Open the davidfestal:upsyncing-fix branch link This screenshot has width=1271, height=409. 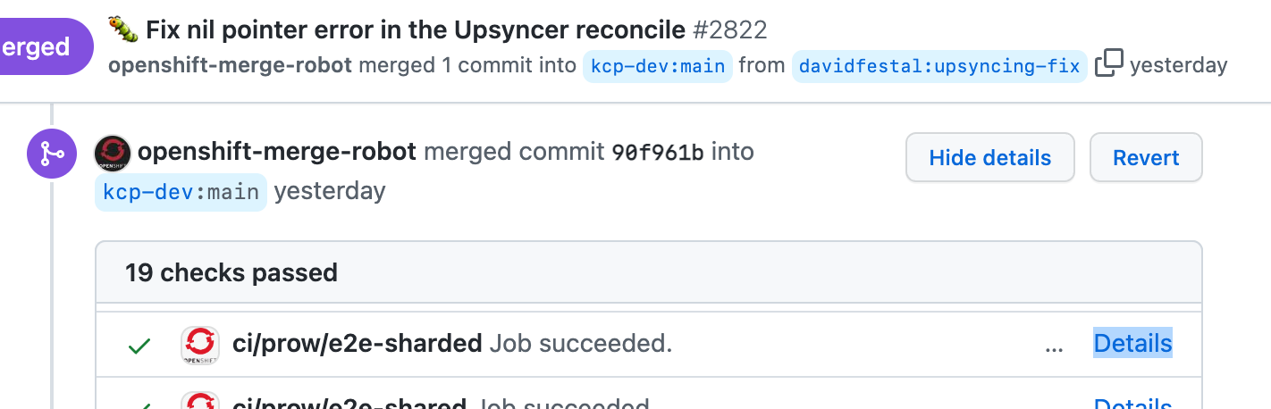coord(939,66)
